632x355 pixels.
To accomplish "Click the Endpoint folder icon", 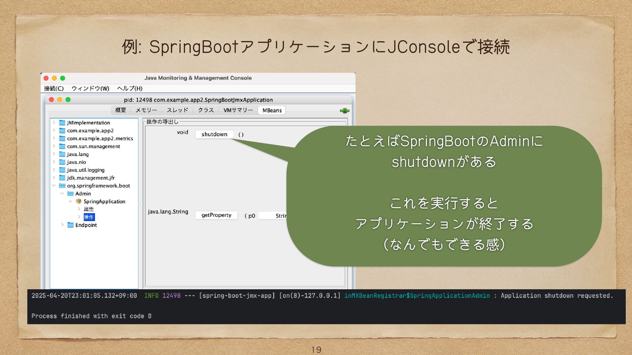I will click(x=70, y=225).
